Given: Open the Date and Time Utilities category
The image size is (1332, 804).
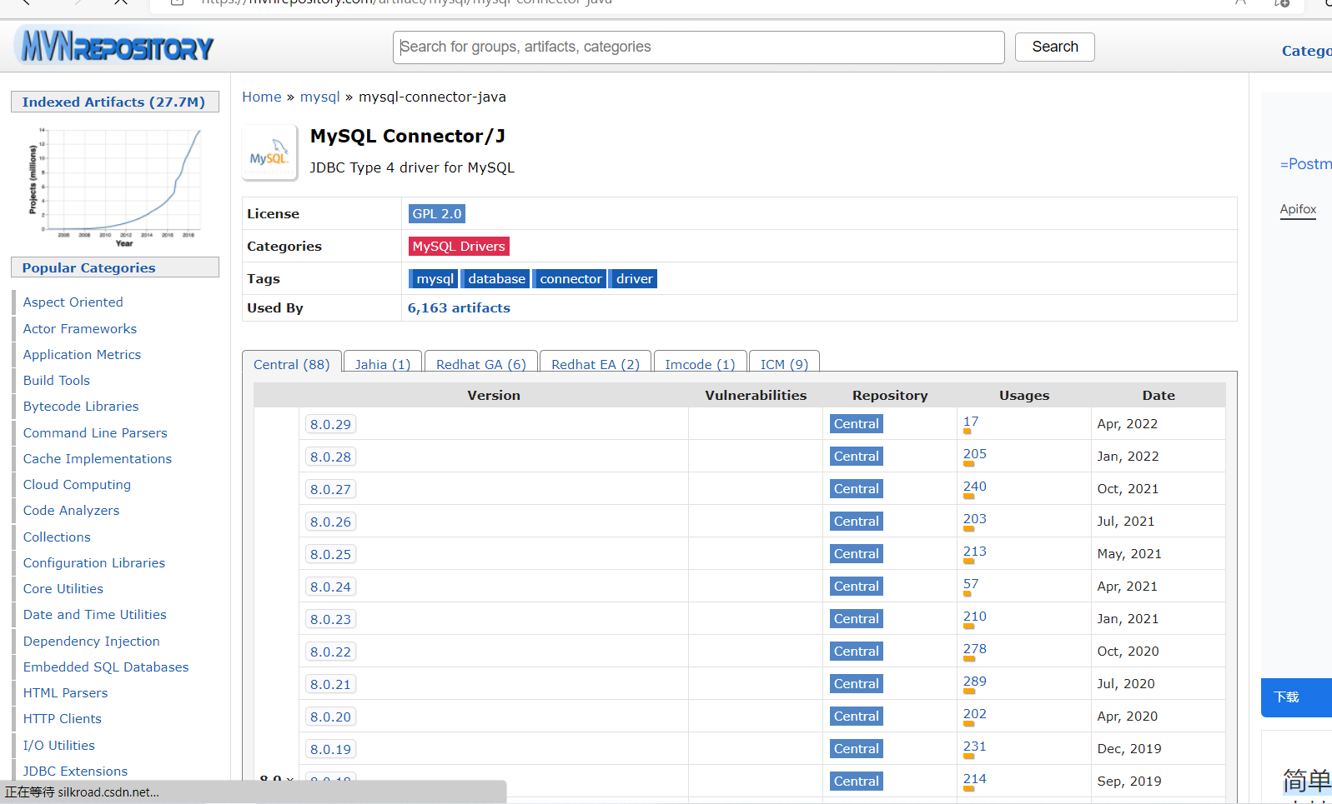Looking at the screenshot, I should point(95,614).
